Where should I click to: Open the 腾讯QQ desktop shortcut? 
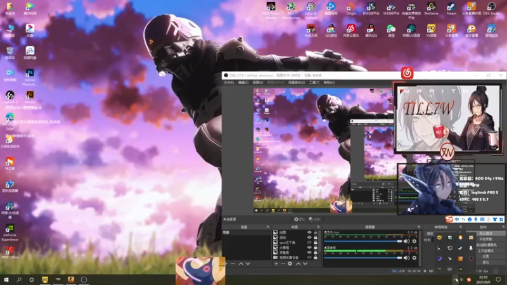[371, 30]
